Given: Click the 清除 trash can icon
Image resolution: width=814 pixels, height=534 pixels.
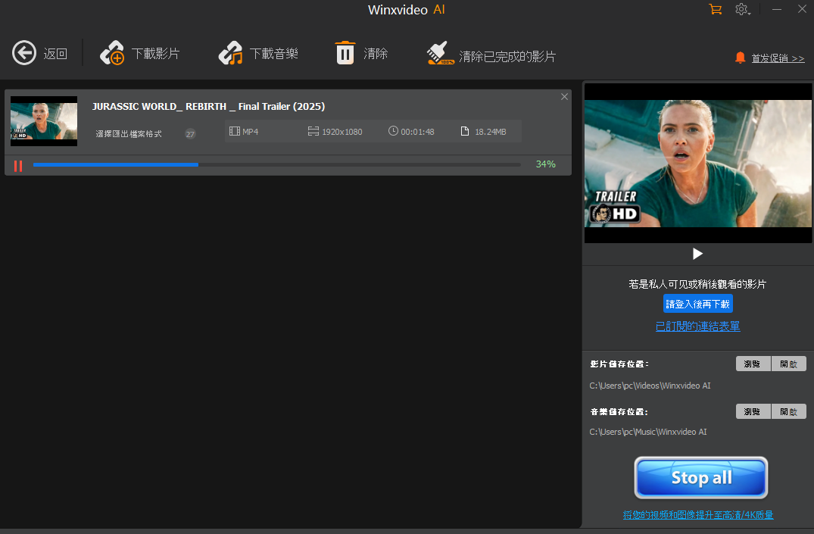Looking at the screenshot, I should coord(345,53).
